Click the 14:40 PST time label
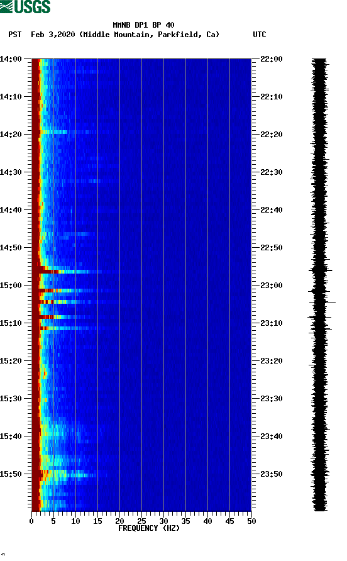Image resolution: width=347 pixels, height=561 pixels. pos(11,210)
